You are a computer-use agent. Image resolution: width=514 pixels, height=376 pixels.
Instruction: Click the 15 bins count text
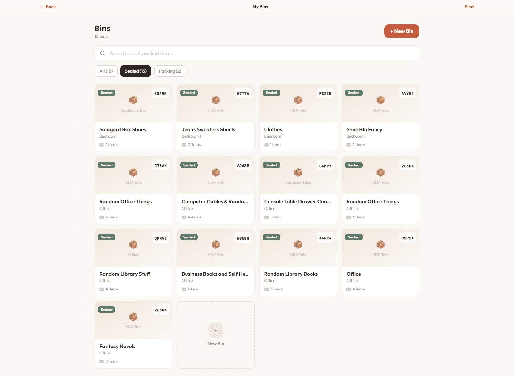tap(101, 36)
